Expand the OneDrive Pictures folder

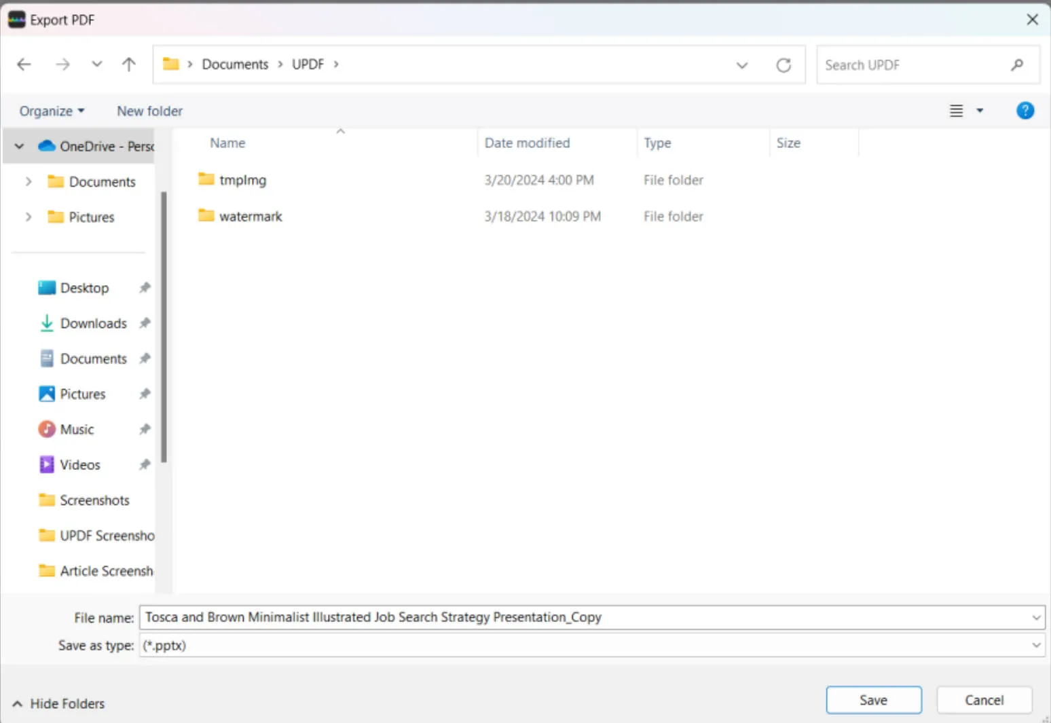(x=29, y=217)
